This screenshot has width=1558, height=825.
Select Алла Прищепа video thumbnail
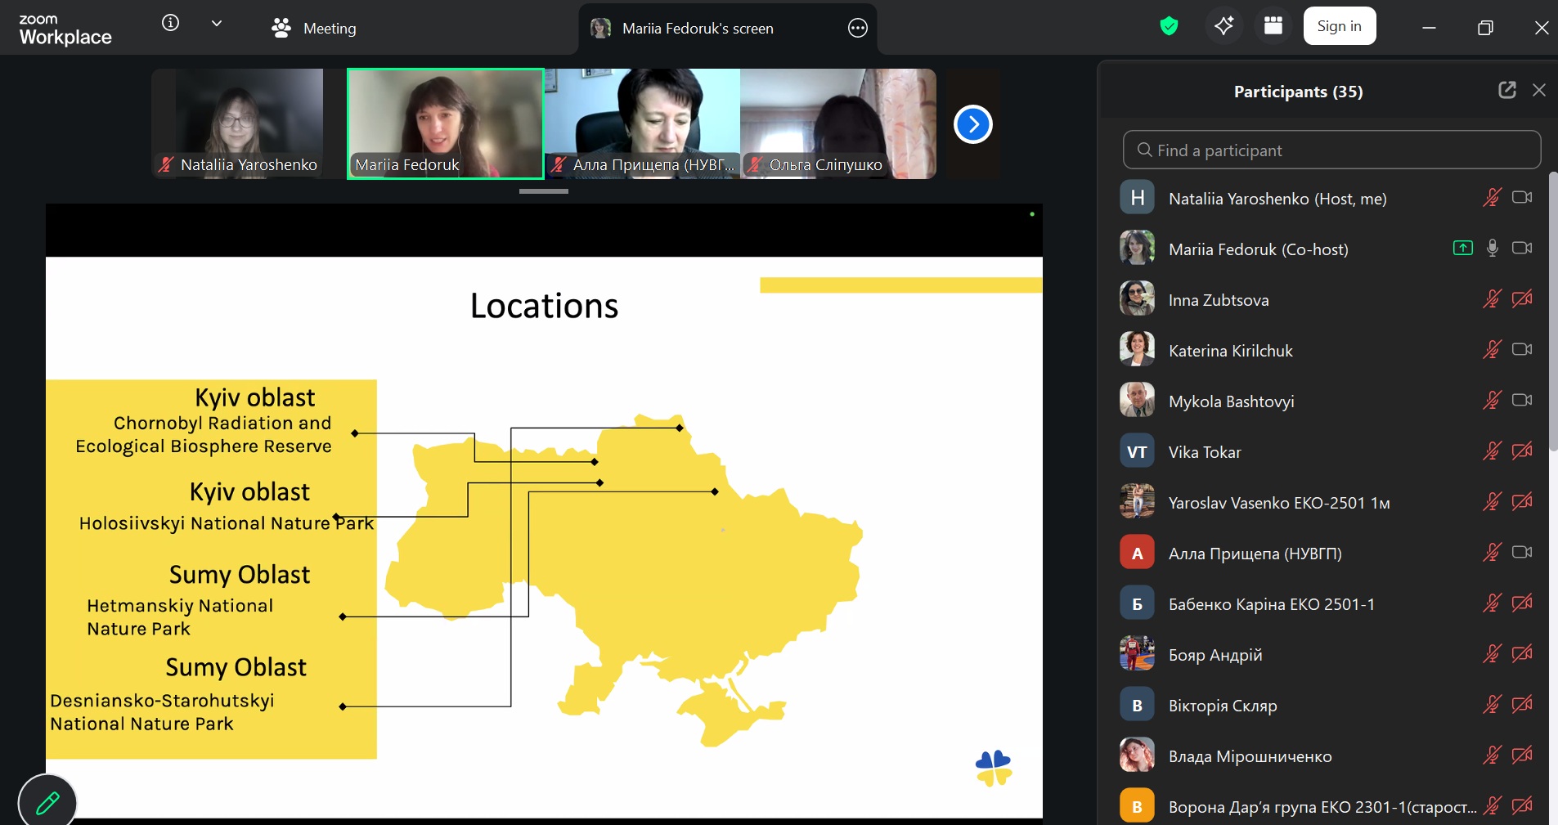point(642,123)
